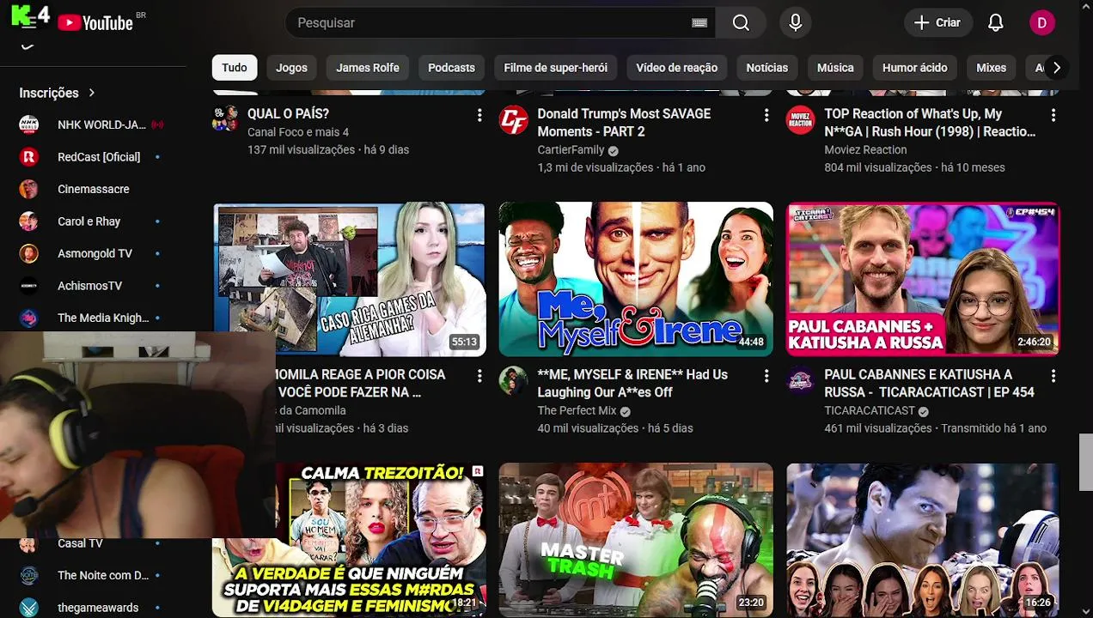
Task: Open options menu for PAUL CABANNES E KATIUSHA video
Action: click(1053, 376)
